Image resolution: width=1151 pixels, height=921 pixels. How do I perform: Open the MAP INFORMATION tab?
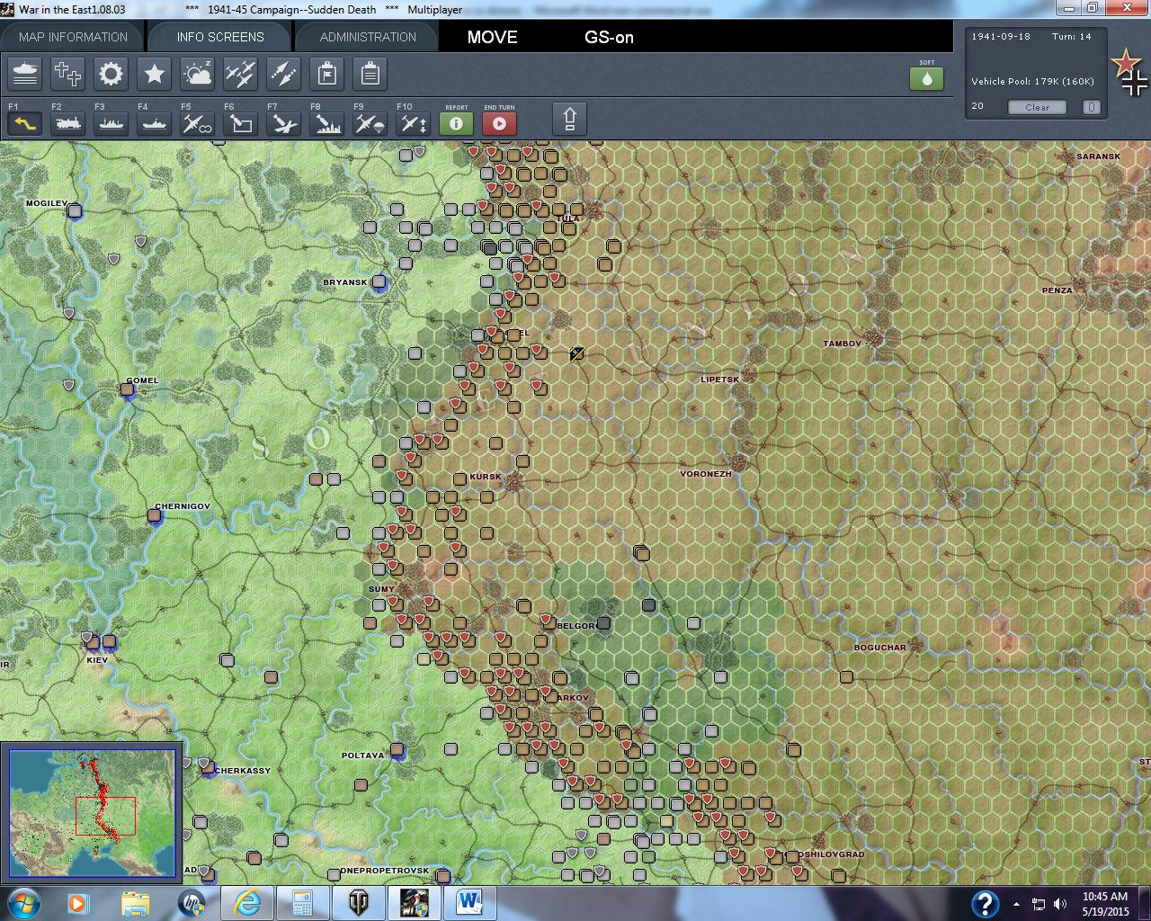point(73,37)
